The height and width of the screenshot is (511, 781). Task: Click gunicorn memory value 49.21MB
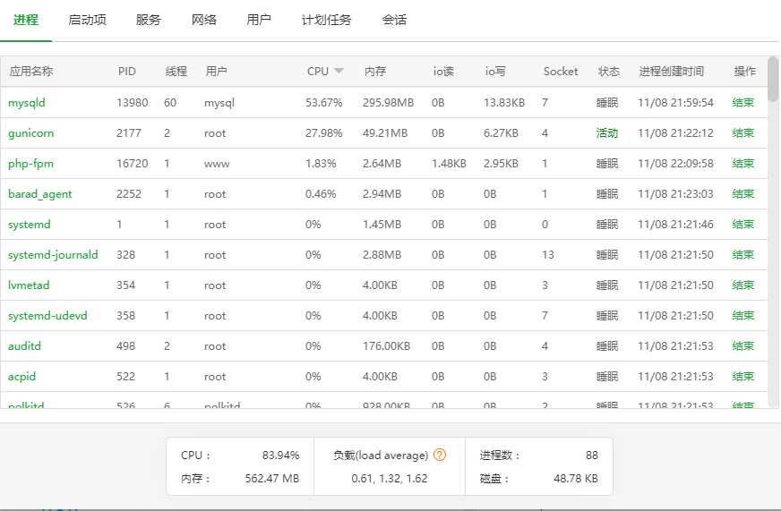click(385, 132)
